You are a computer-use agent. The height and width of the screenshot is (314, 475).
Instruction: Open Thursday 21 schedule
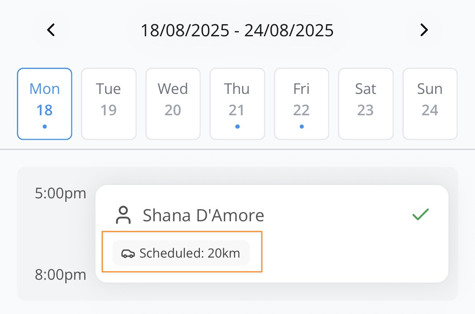click(x=237, y=104)
